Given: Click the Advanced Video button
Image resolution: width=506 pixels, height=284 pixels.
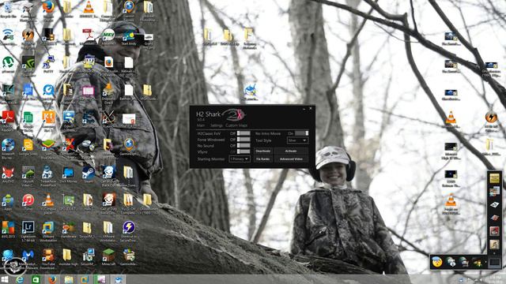Looking at the screenshot, I should (x=291, y=159).
